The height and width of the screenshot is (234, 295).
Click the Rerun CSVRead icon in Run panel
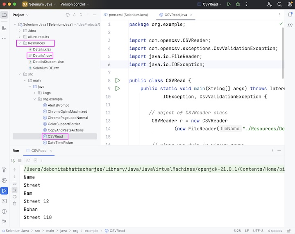pyautogui.click(x=13, y=160)
